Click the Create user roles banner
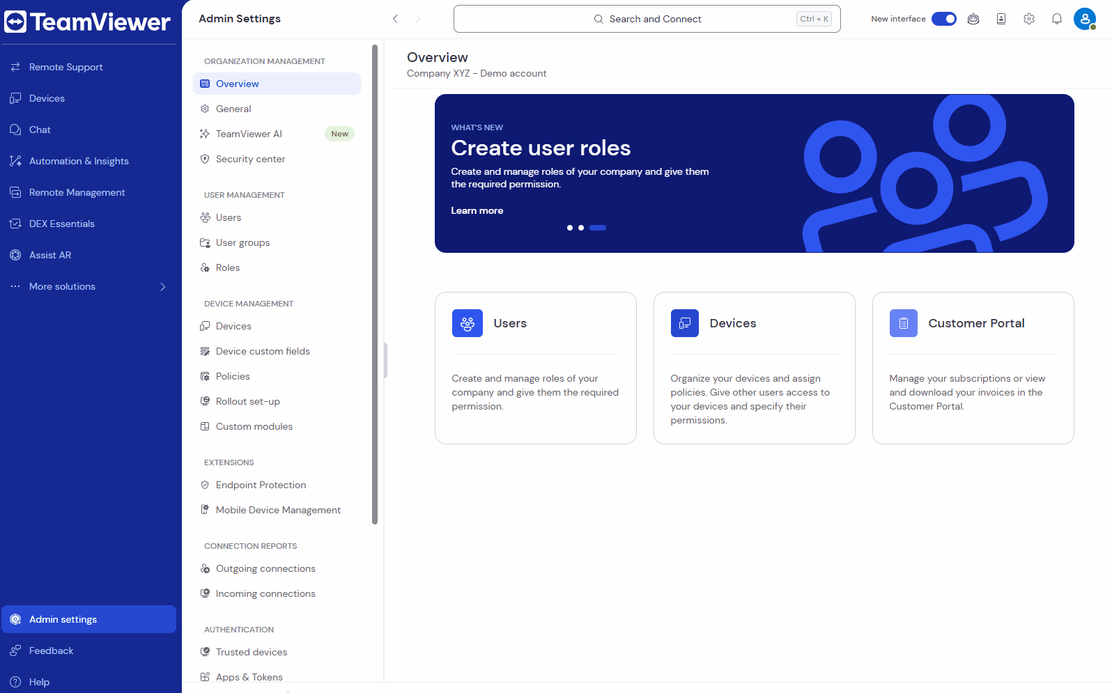1112x693 pixels. click(x=755, y=173)
